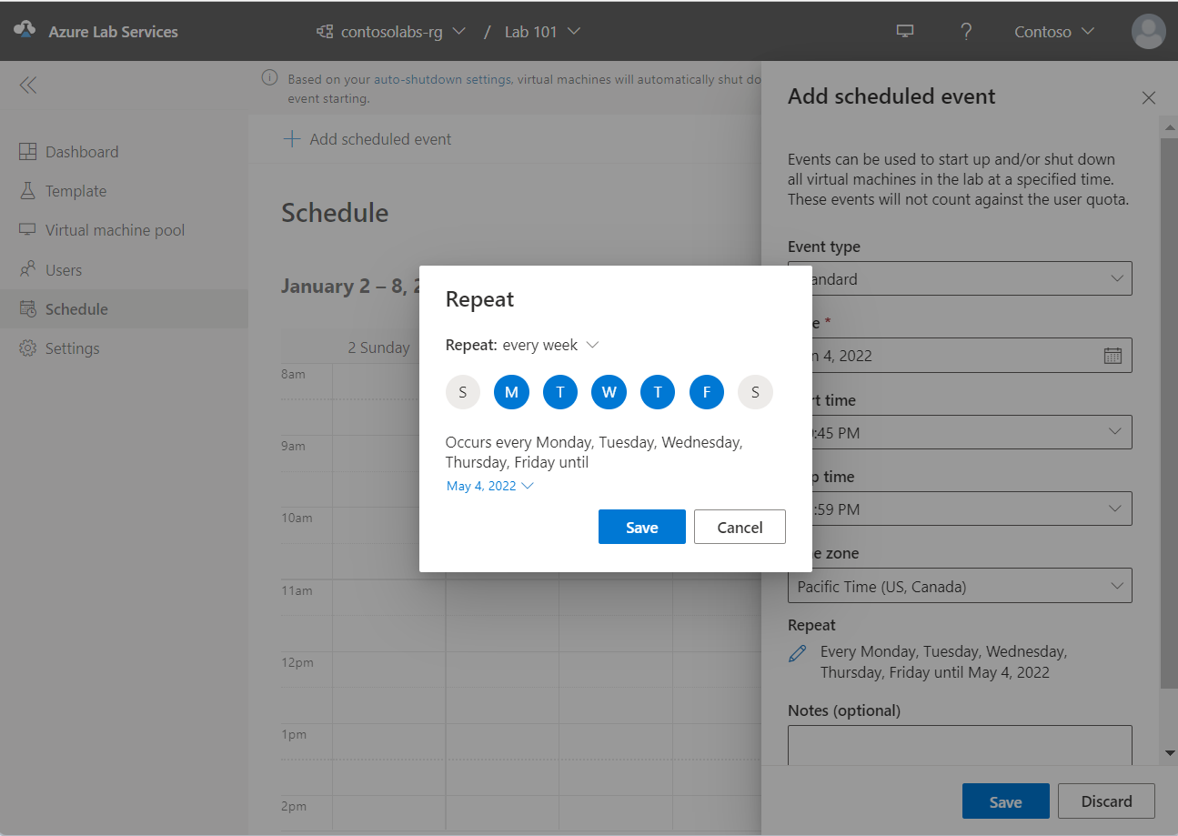Click the Azure Lab Services cloud logo
Viewport: 1178px width, 836px height.
[x=25, y=31]
